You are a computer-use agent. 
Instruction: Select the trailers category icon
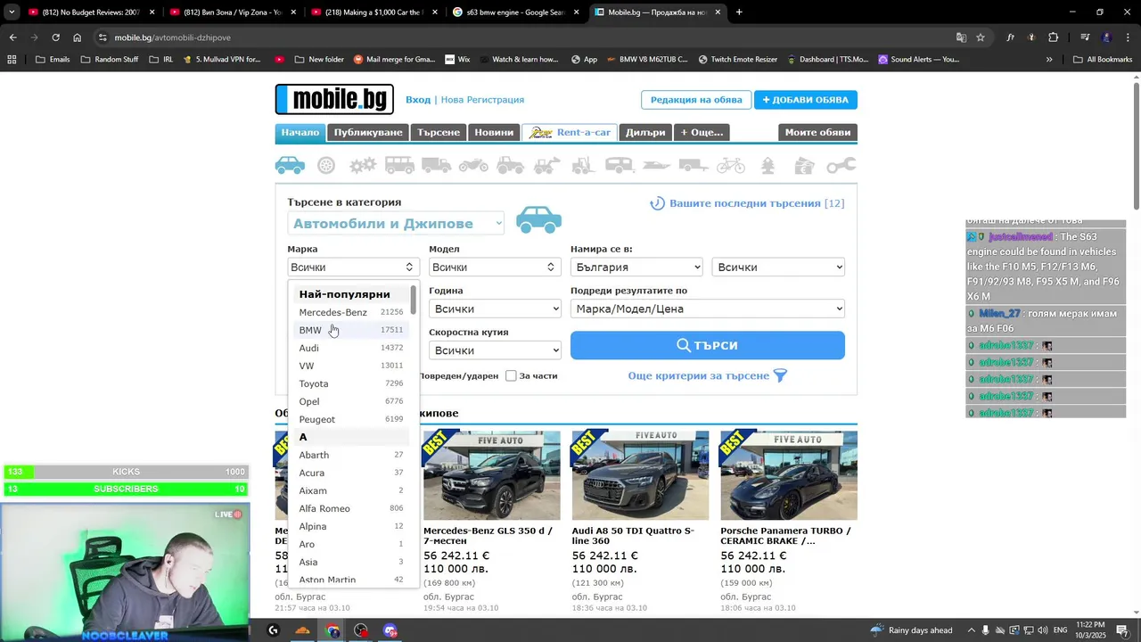tap(693, 165)
